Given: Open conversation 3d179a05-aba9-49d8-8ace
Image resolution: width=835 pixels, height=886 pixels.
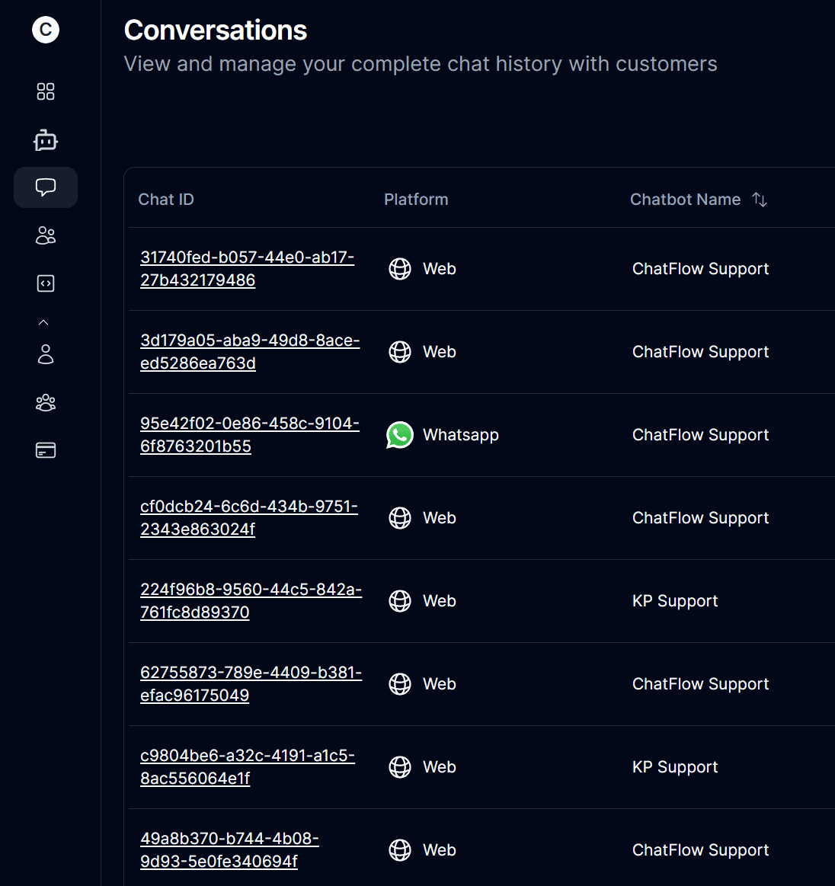Looking at the screenshot, I should pyautogui.click(x=249, y=352).
